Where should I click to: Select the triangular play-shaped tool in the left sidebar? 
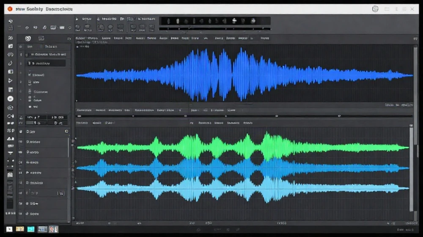click(x=10, y=81)
